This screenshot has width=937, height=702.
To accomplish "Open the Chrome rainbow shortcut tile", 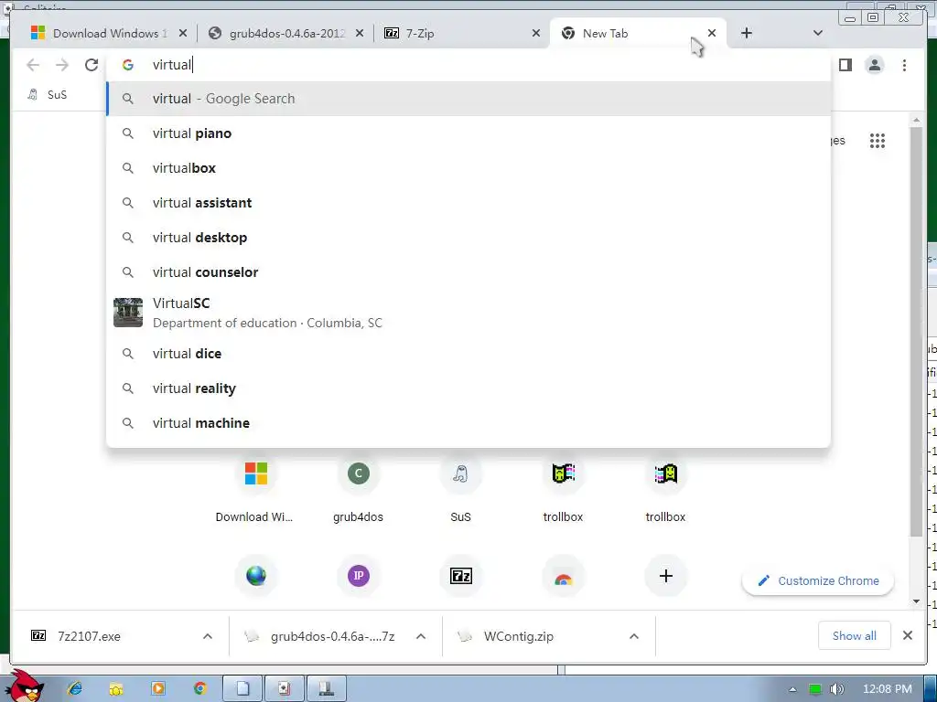I will [x=563, y=576].
